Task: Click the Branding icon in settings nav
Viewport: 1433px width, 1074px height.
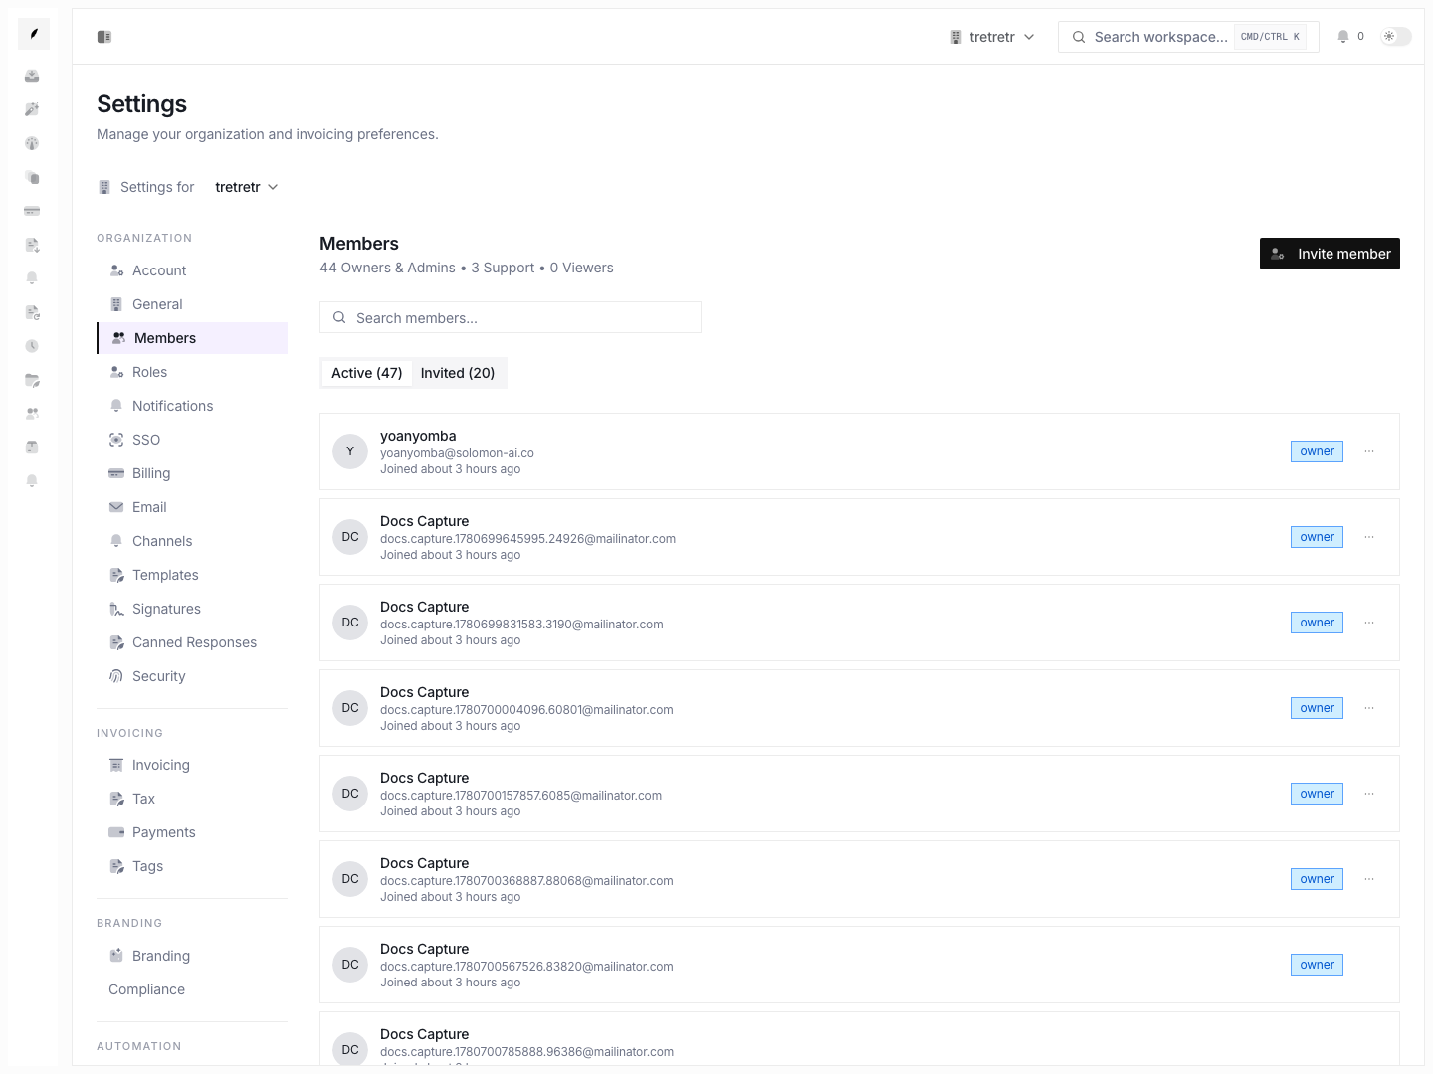Action: [116, 956]
